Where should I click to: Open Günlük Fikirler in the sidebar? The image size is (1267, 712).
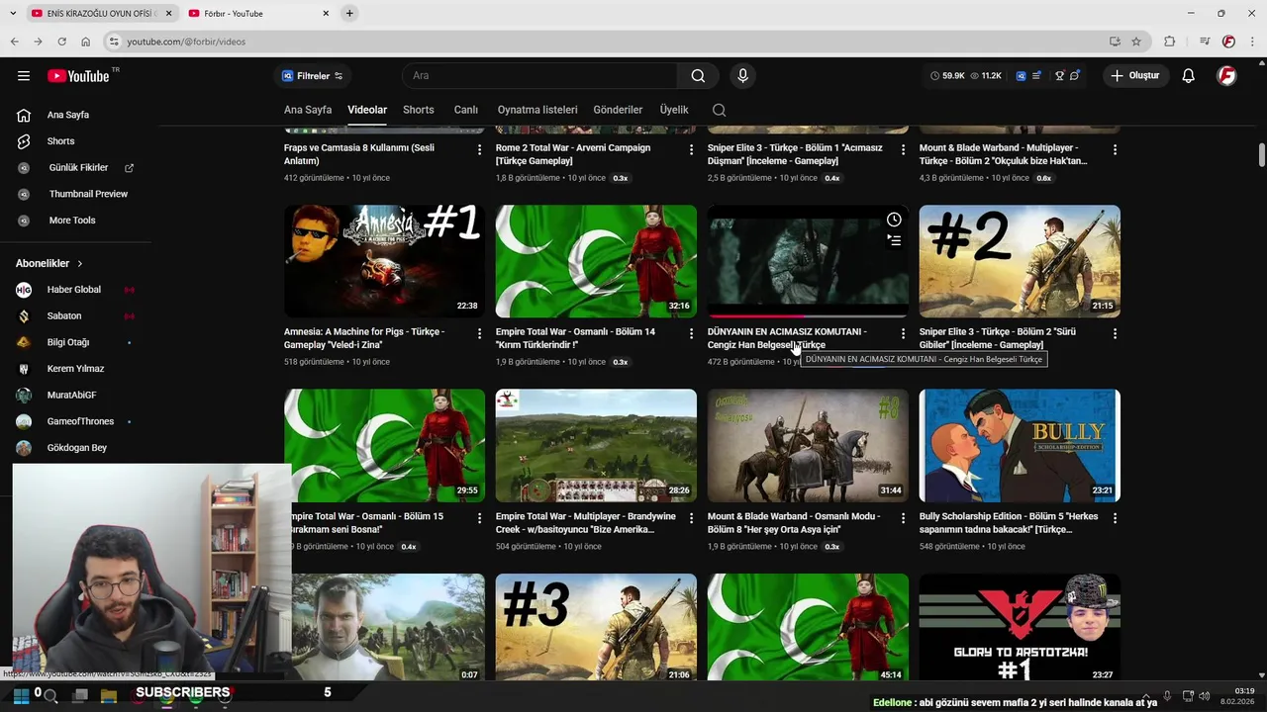[x=79, y=168]
